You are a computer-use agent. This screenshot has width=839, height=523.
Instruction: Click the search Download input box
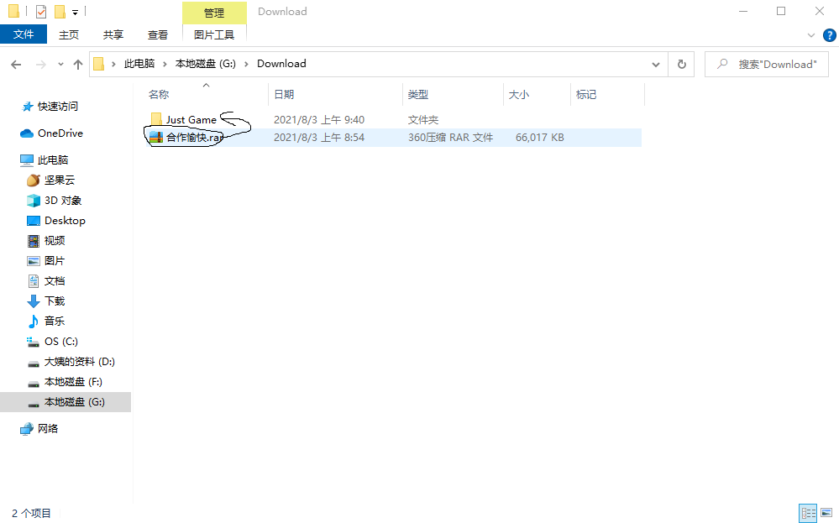766,64
